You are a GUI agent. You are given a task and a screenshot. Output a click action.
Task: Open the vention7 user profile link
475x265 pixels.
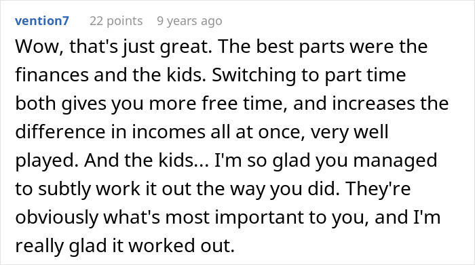point(42,21)
